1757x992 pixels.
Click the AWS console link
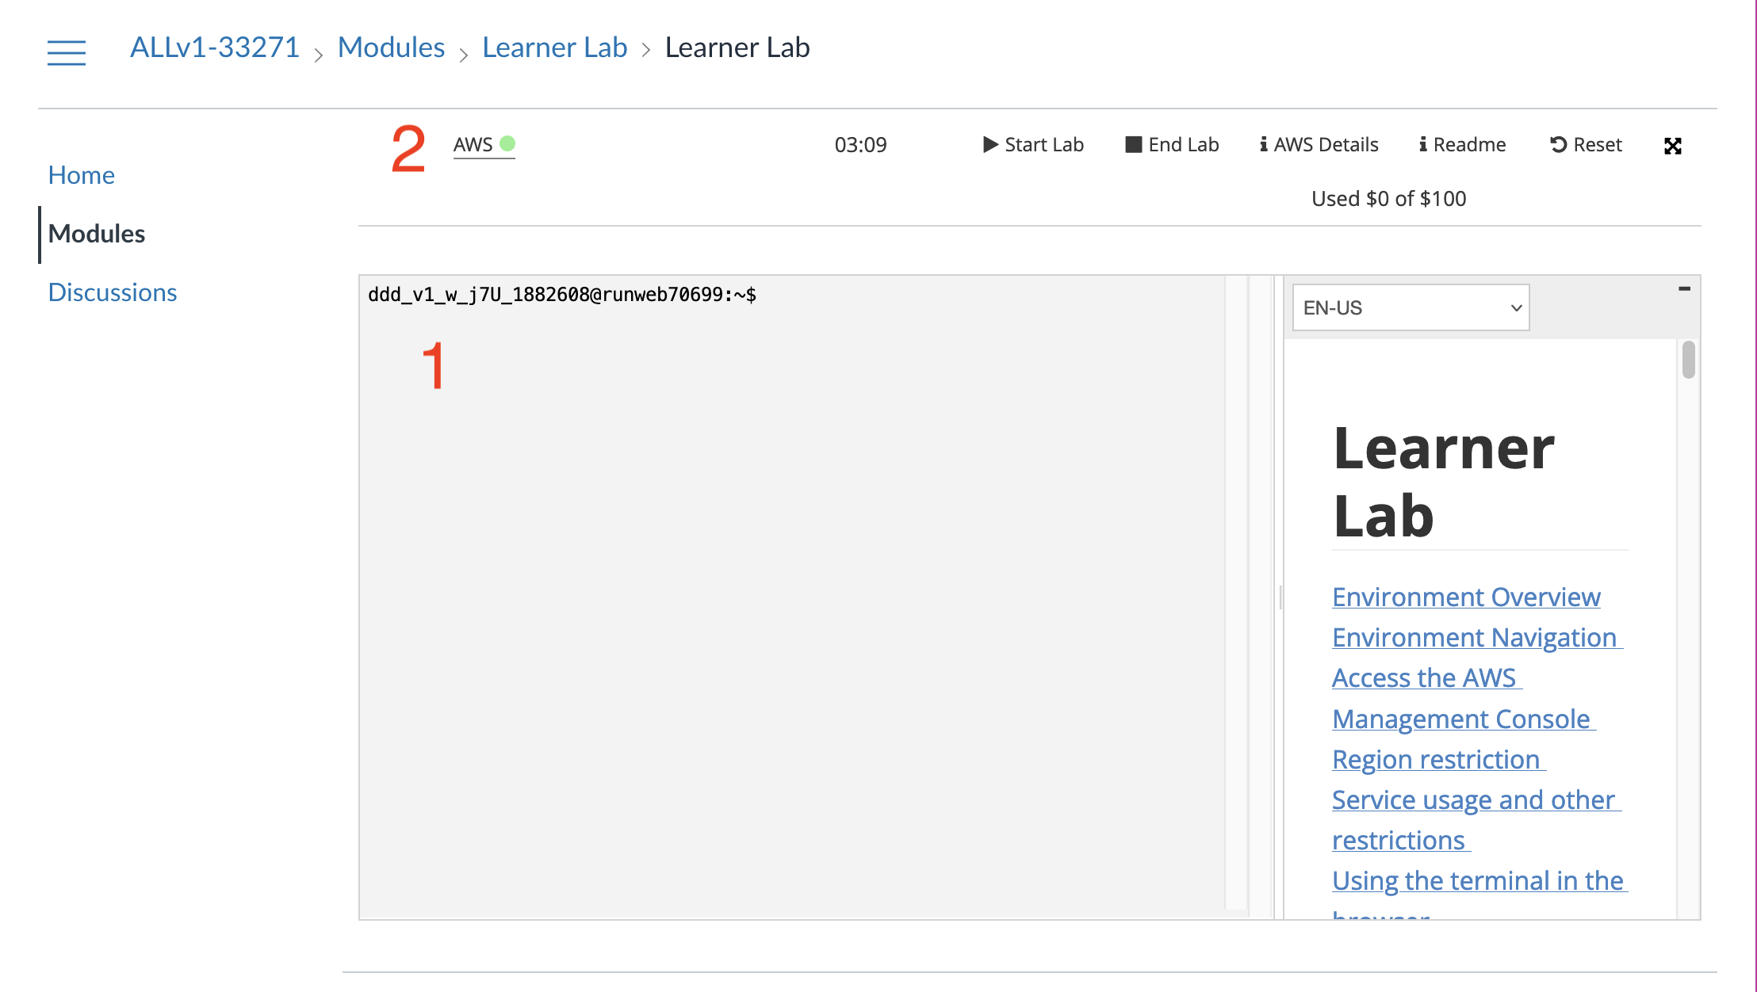(x=473, y=145)
